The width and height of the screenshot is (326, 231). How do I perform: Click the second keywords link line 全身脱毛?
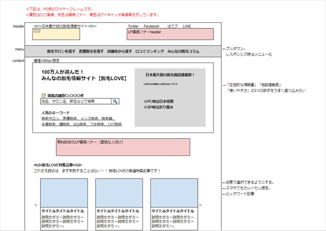(x=82, y=124)
